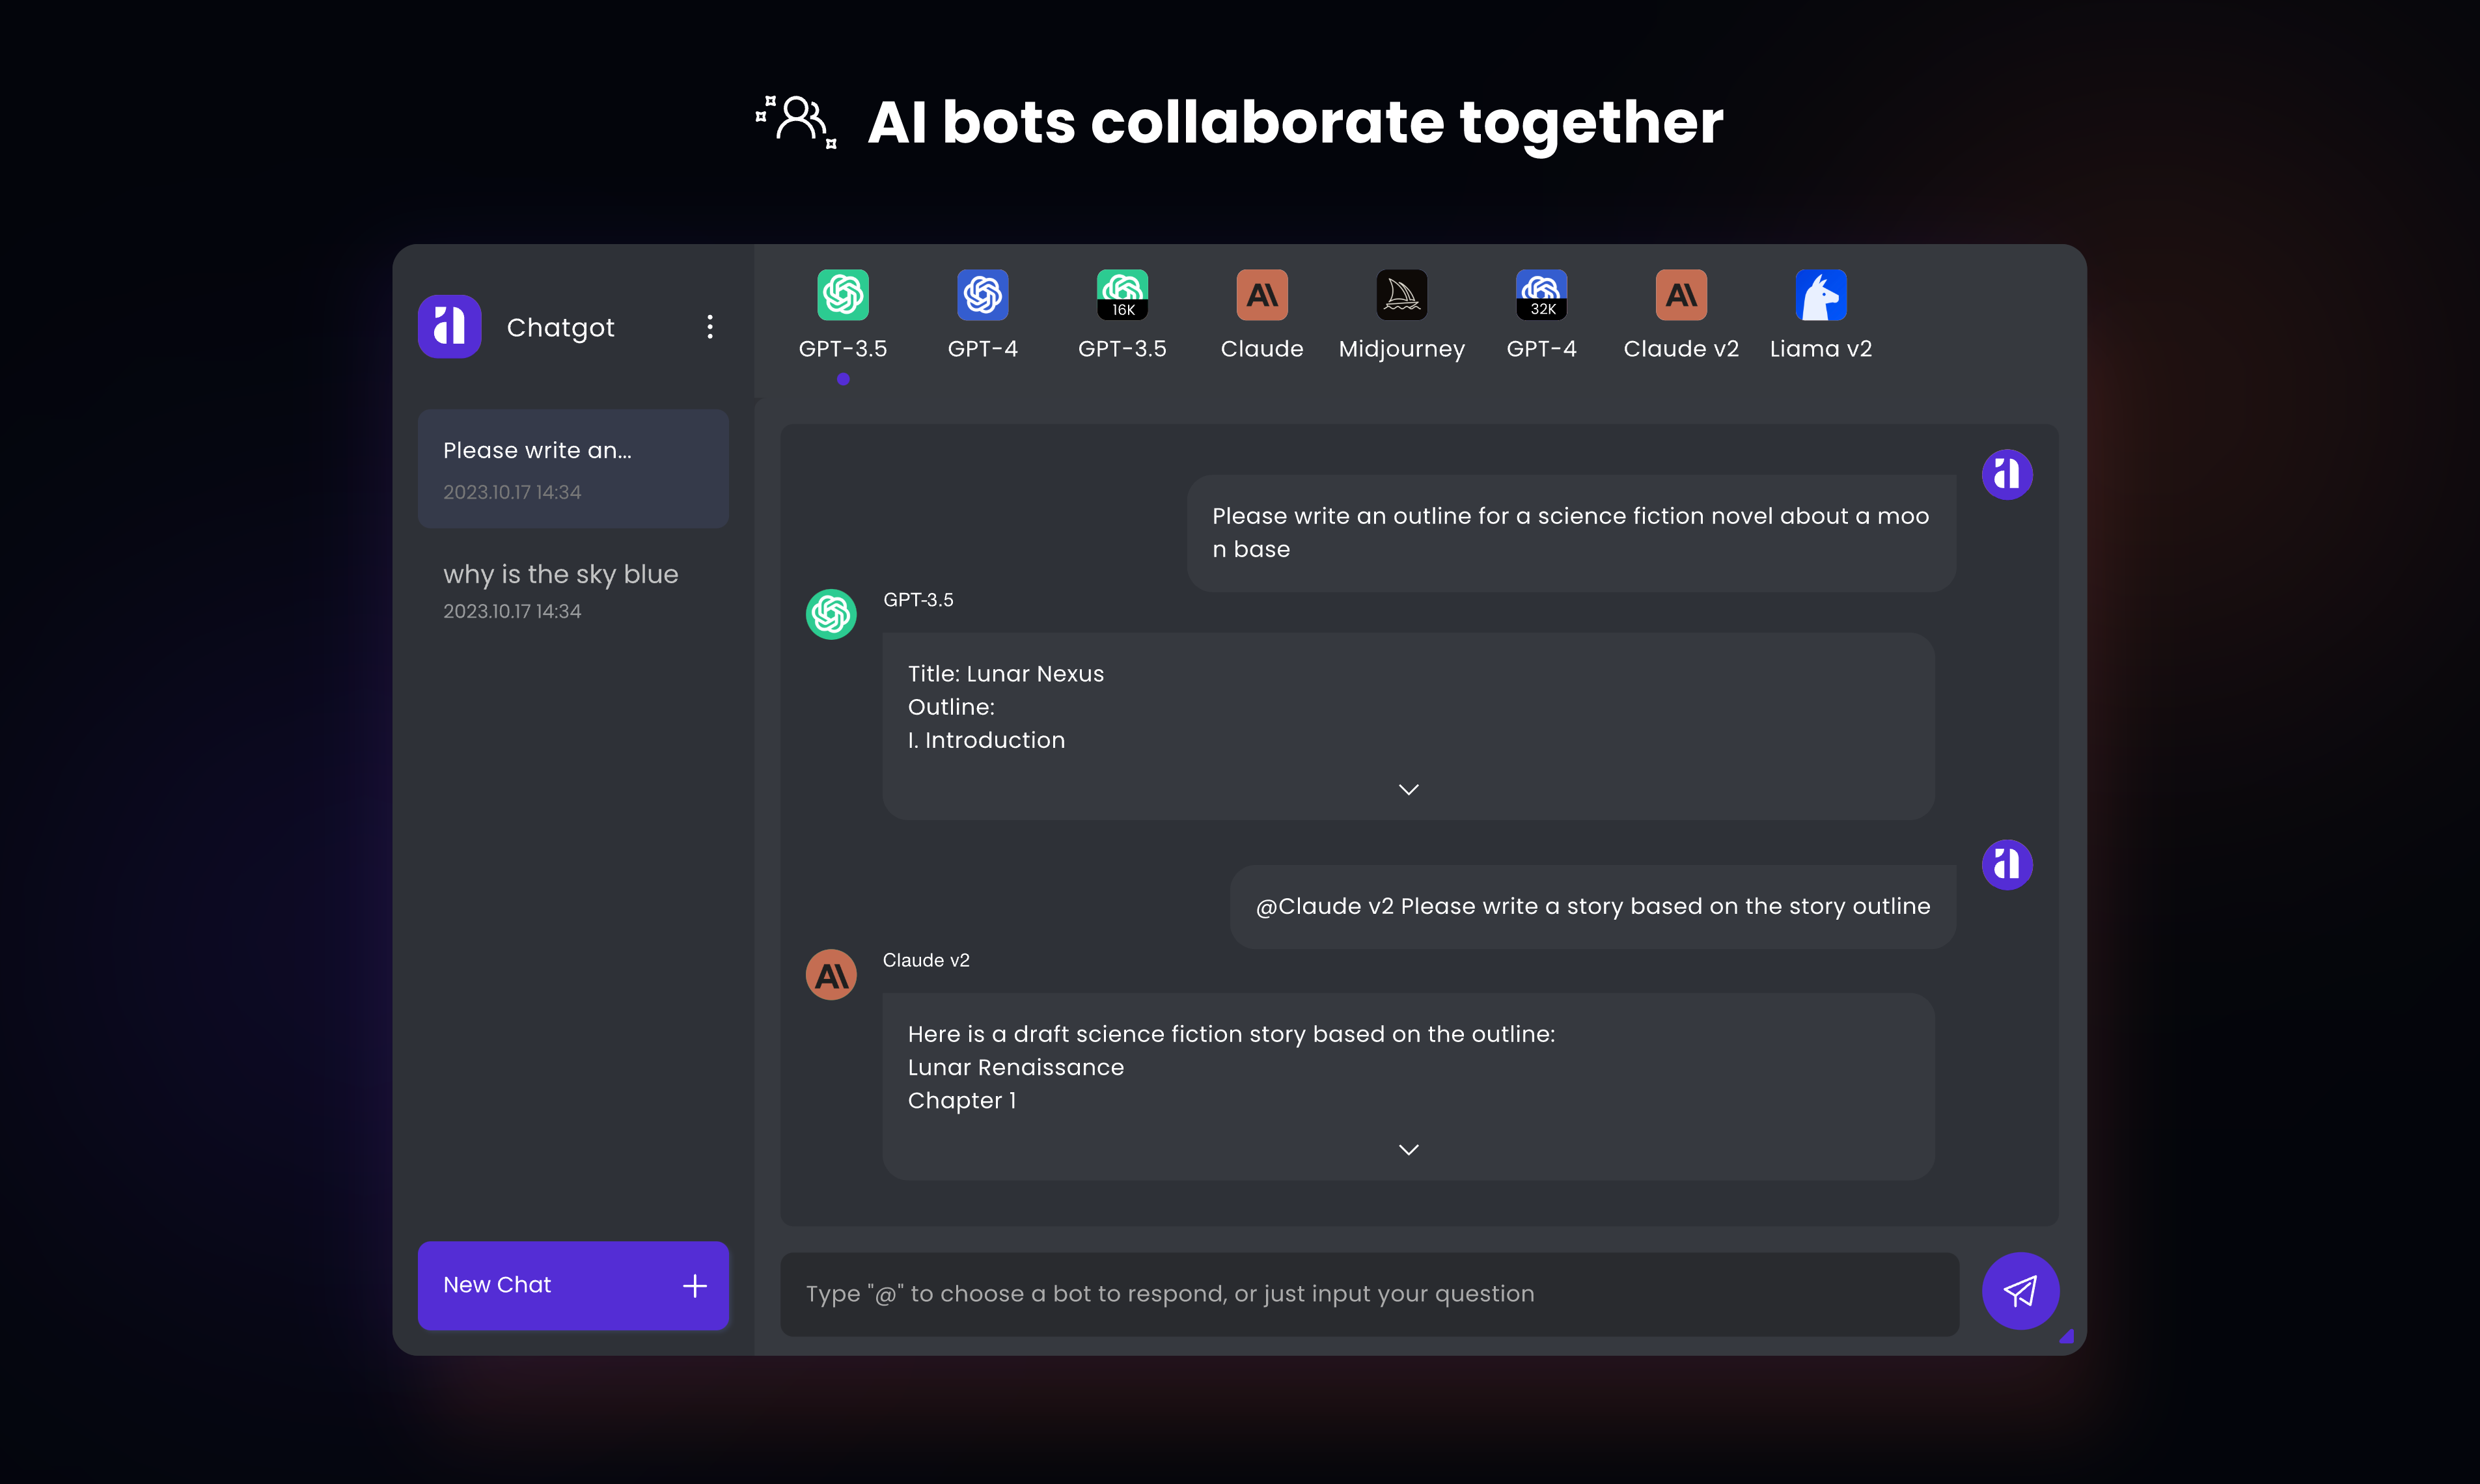The width and height of the screenshot is (2480, 1484).
Task: Choose the Claude v2 bot icon
Action: [x=1681, y=295]
